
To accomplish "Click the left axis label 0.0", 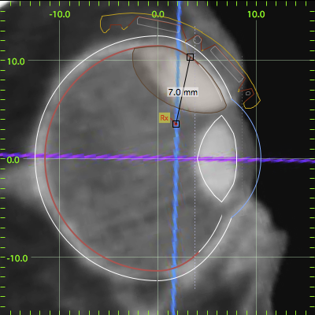I will point(13,160).
